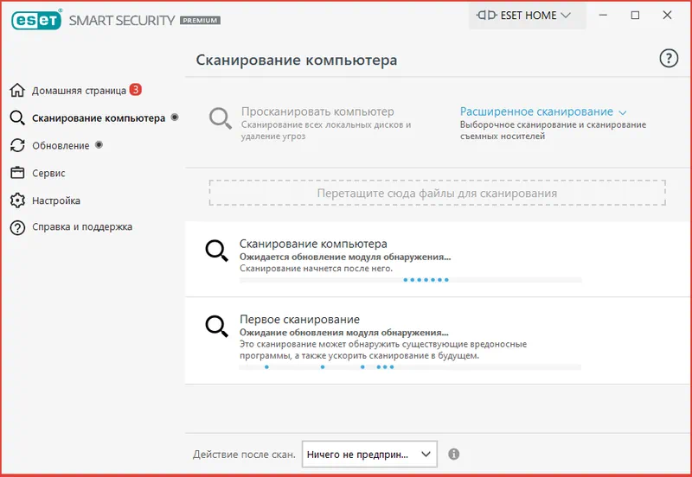Go to Домашняя страница

pyautogui.click(x=79, y=91)
